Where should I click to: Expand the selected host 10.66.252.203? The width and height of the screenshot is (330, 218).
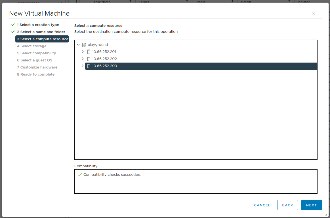tap(83, 66)
